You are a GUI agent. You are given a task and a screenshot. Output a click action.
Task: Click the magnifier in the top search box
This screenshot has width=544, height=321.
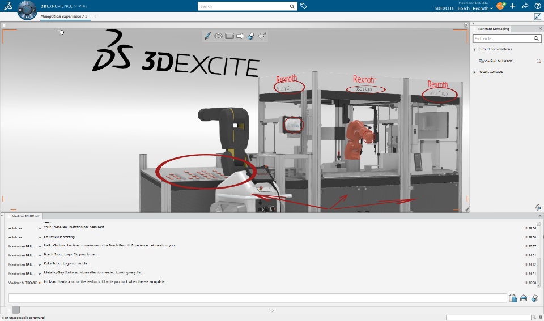pyautogui.click(x=292, y=6)
